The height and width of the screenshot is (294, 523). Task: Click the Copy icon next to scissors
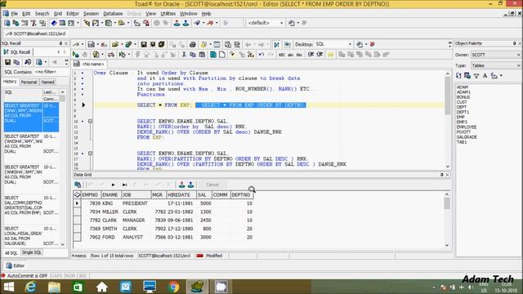pos(193,55)
